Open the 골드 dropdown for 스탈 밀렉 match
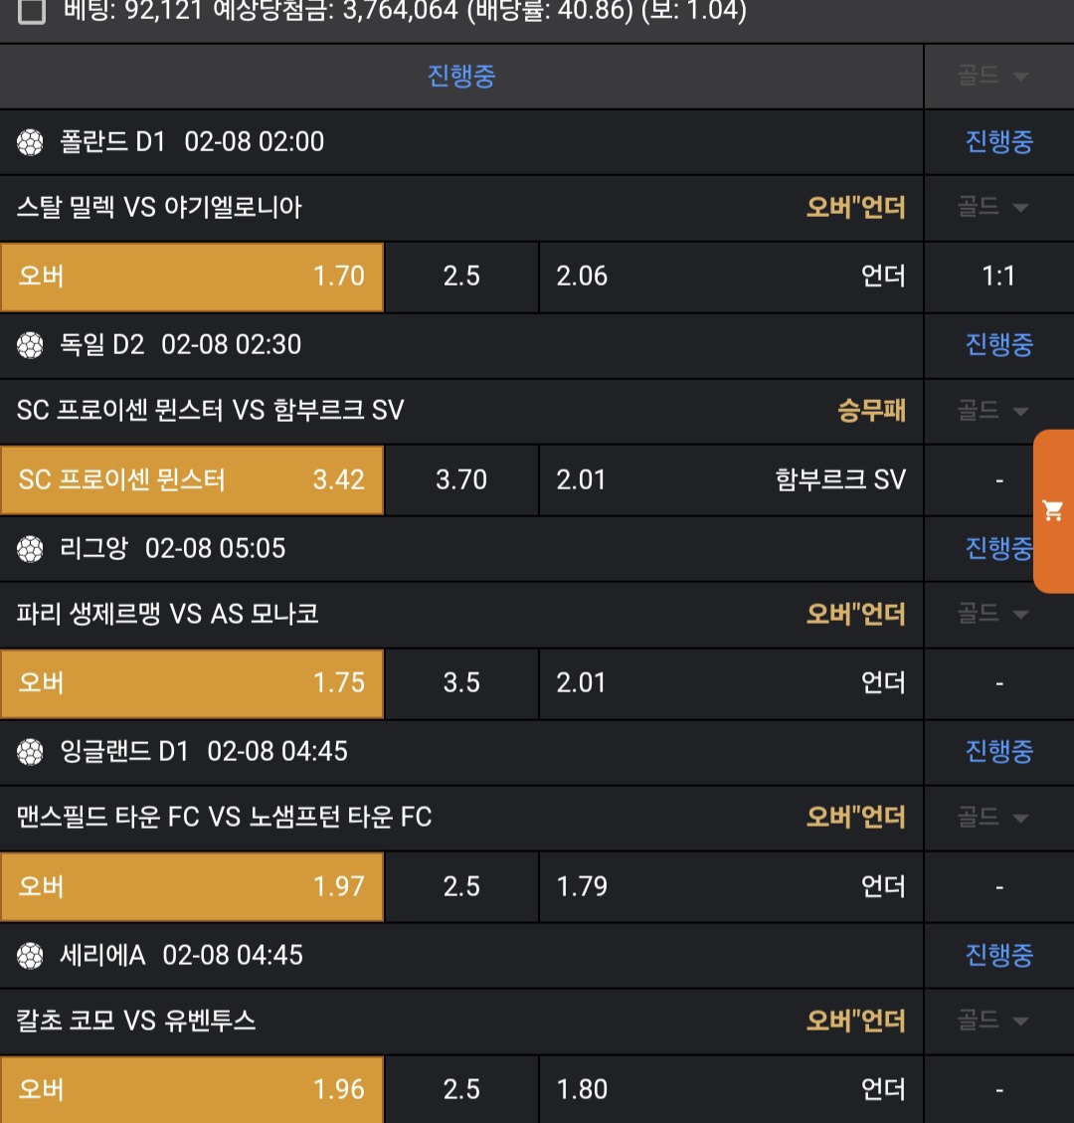This screenshot has width=1074, height=1123. [x=998, y=207]
